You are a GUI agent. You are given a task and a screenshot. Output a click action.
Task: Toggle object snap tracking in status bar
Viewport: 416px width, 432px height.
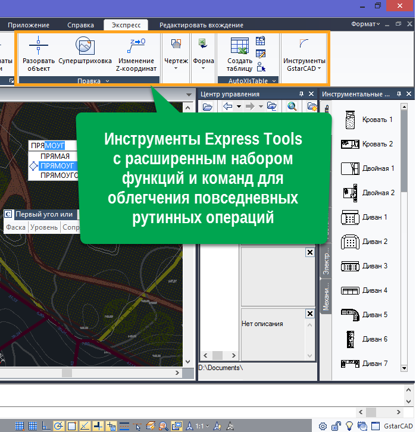(x=85, y=426)
